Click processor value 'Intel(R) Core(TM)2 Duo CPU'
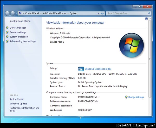The width and height of the screenshot is (156, 128). coord(92,74)
